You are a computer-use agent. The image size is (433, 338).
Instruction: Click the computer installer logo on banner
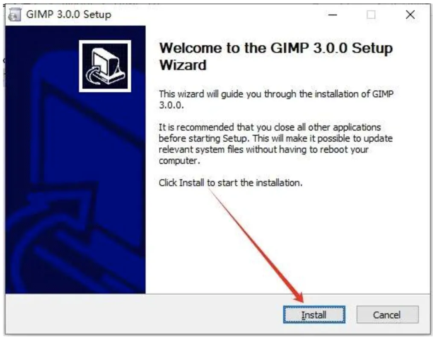click(105, 66)
